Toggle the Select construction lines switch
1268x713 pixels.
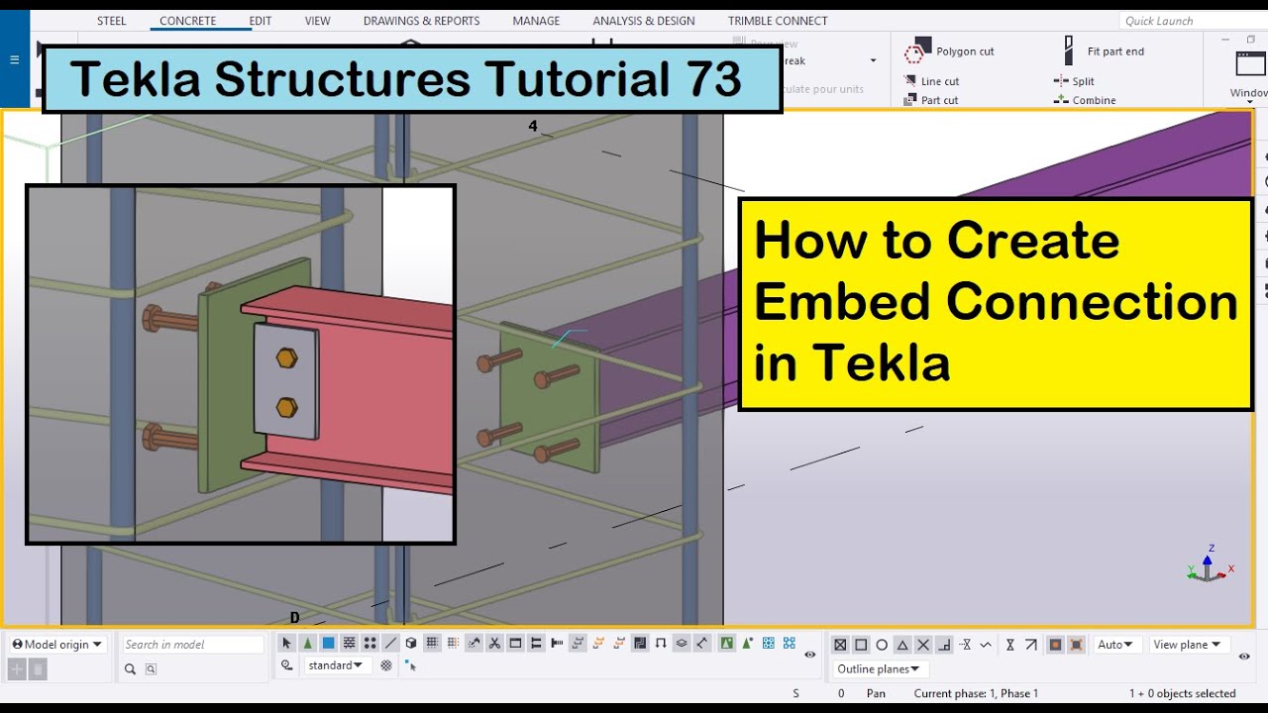(x=390, y=644)
